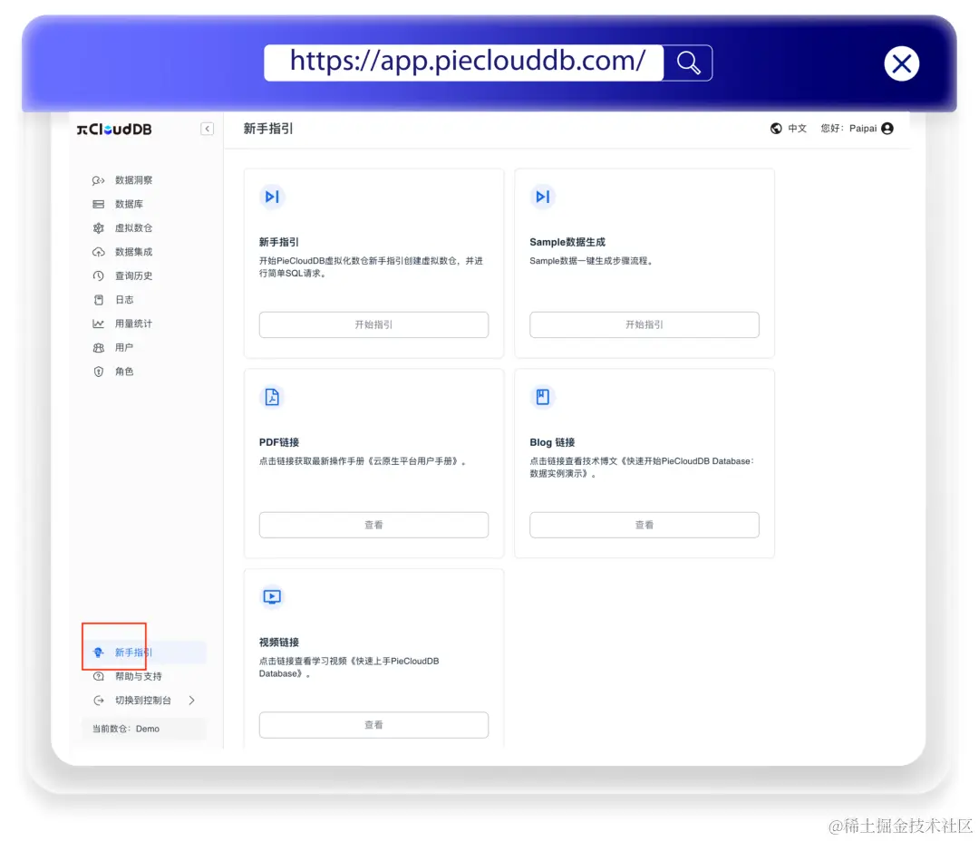Click 查看 button in 视频链接 card
This screenshot has height=841, width=979.
[x=374, y=725]
